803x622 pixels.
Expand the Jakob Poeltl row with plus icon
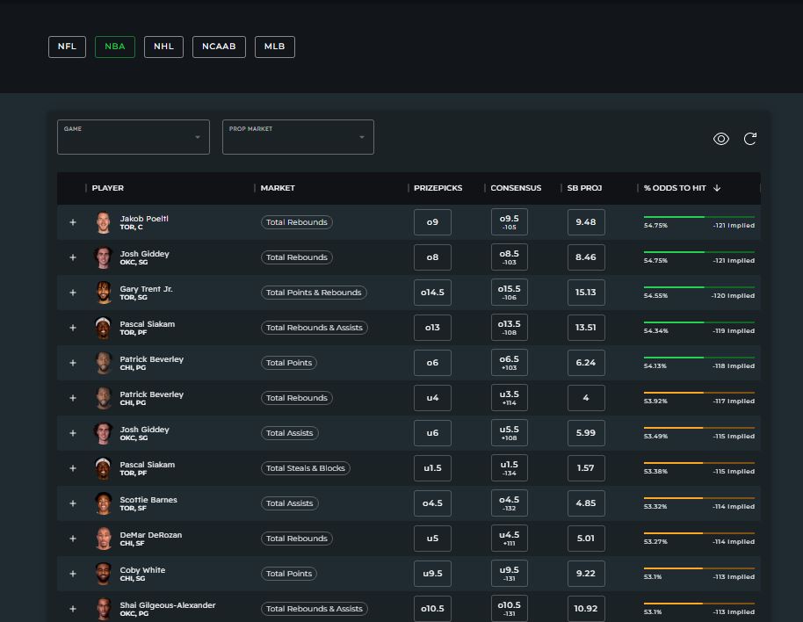pos(73,222)
